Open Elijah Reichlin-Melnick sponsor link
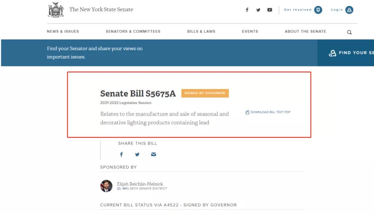Image resolution: width=374 pixels, height=214 pixels. [x=140, y=184]
